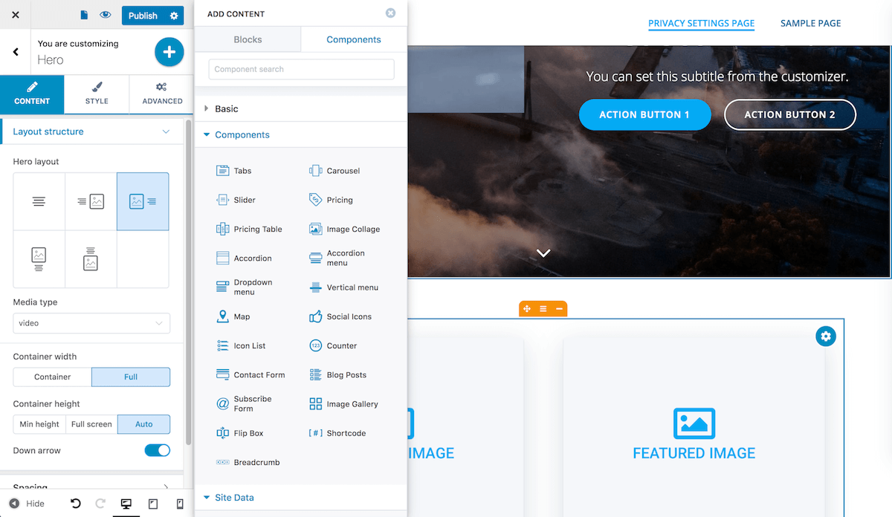Add the Accordion component
The height and width of the screenshot is (517, 892).
(244, 258)
